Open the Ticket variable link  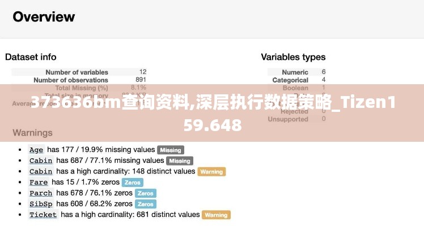43,215
